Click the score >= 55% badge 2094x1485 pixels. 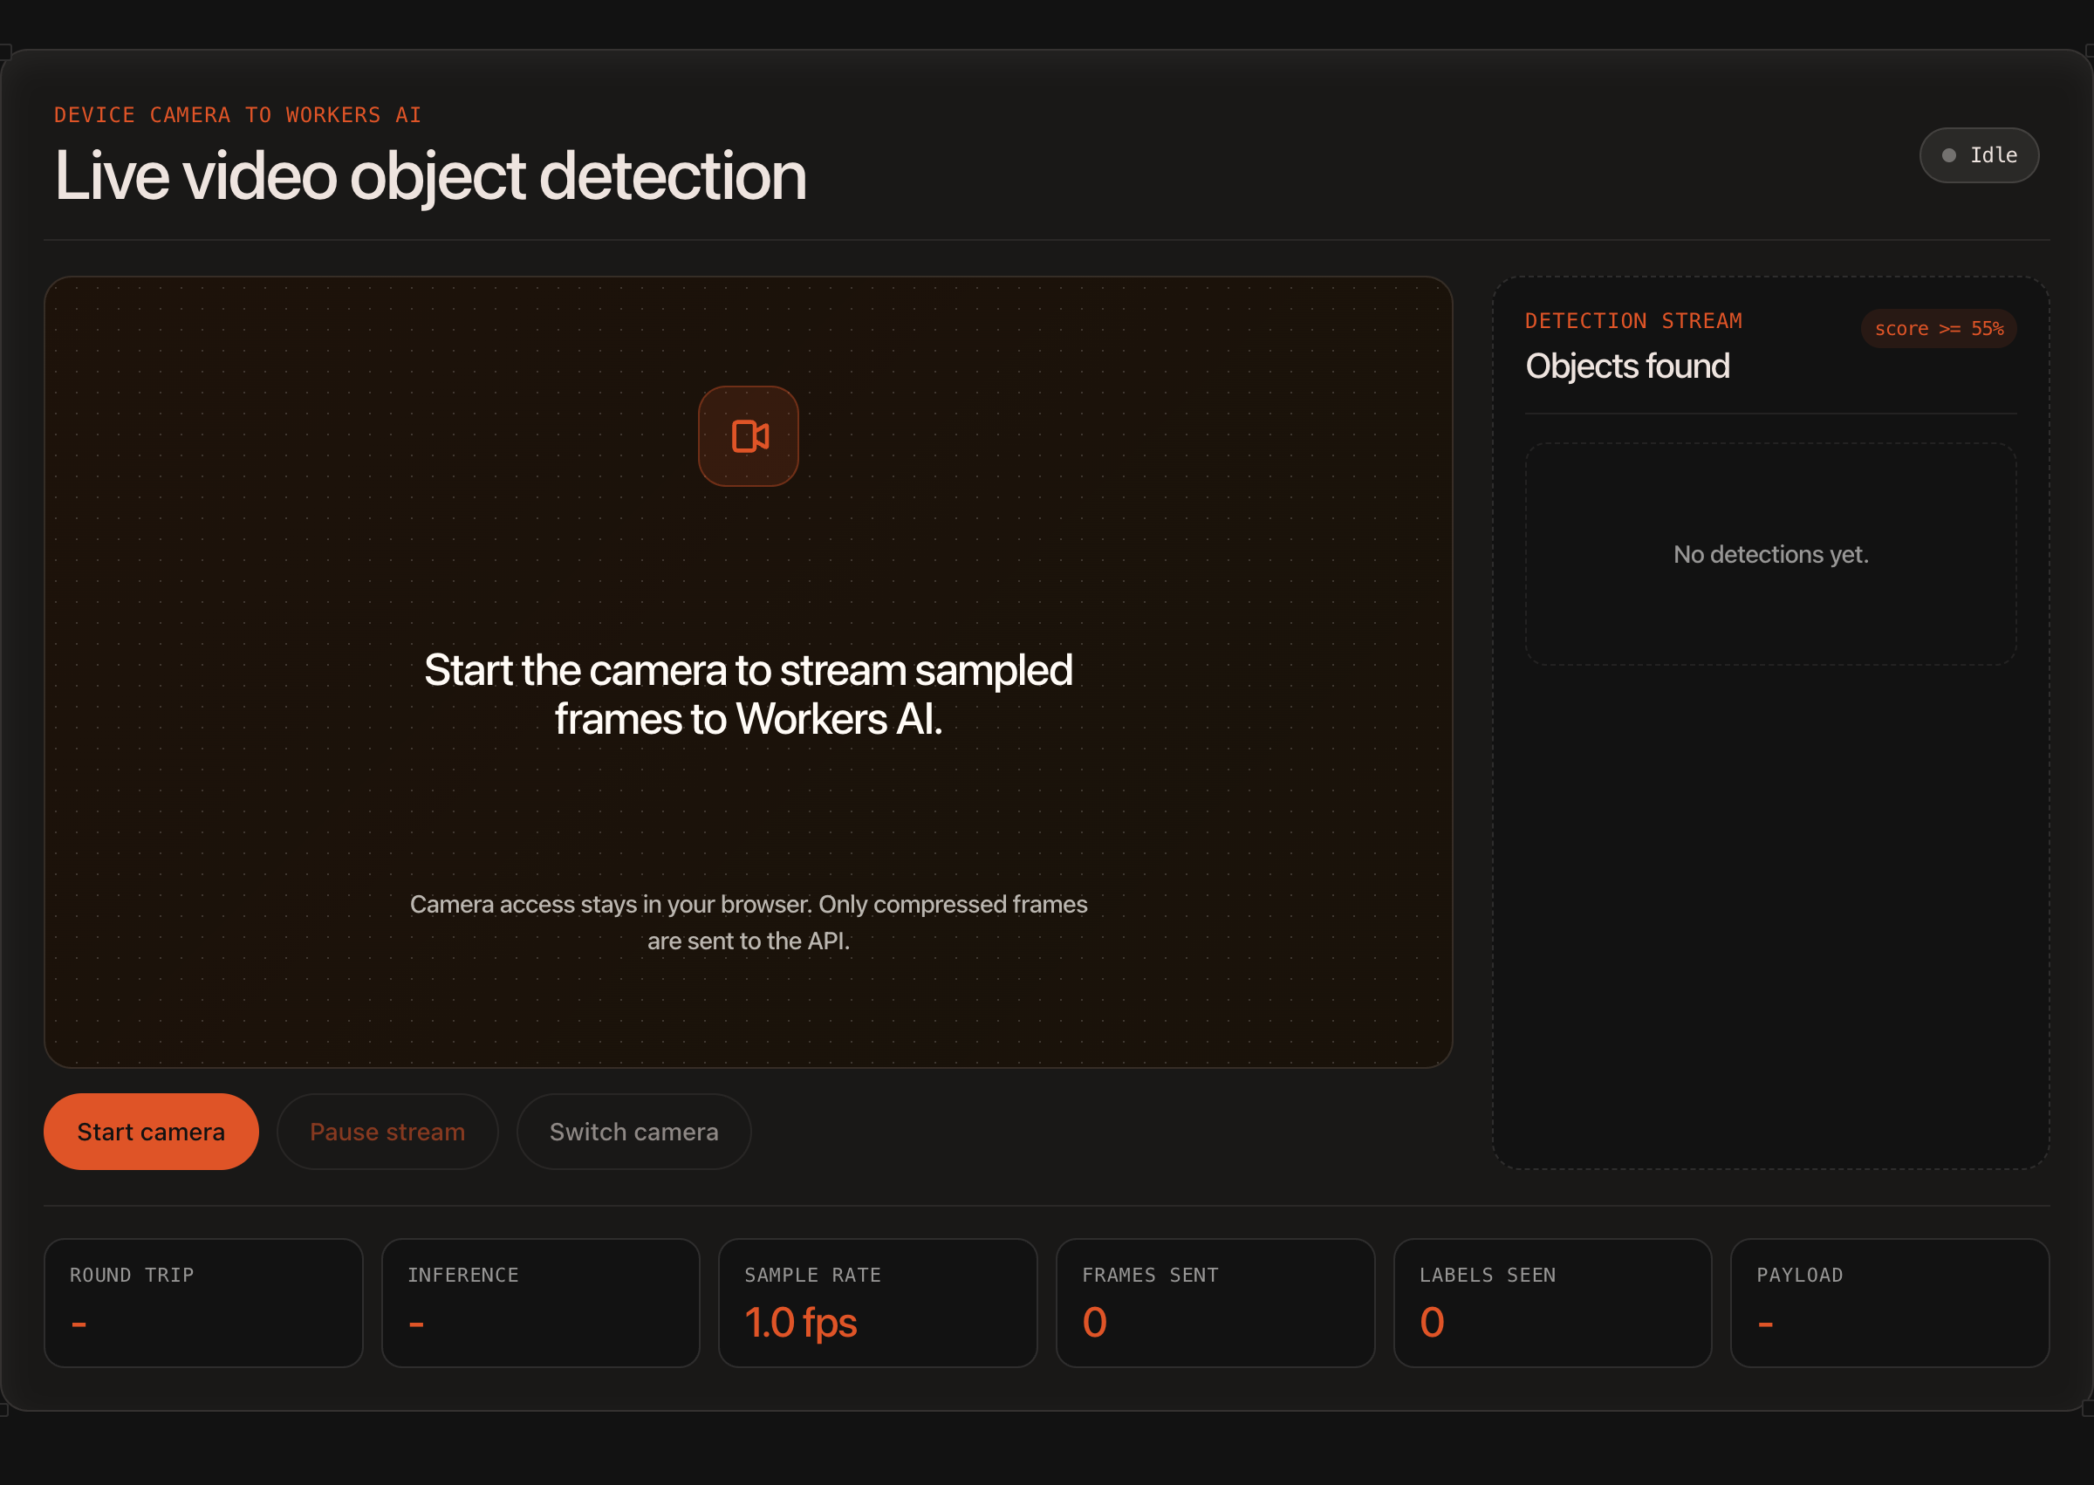1939,328
